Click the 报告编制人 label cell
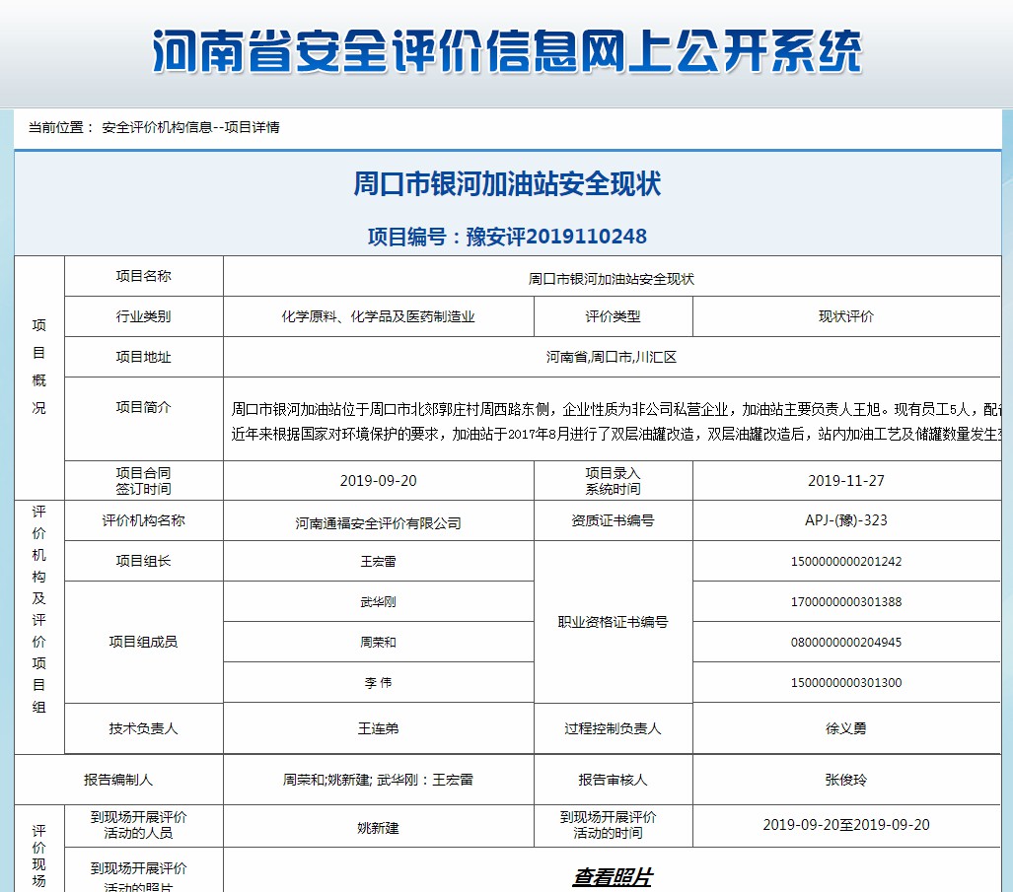This screenshot has width=1013, height=892. click(x=118, y=780)
